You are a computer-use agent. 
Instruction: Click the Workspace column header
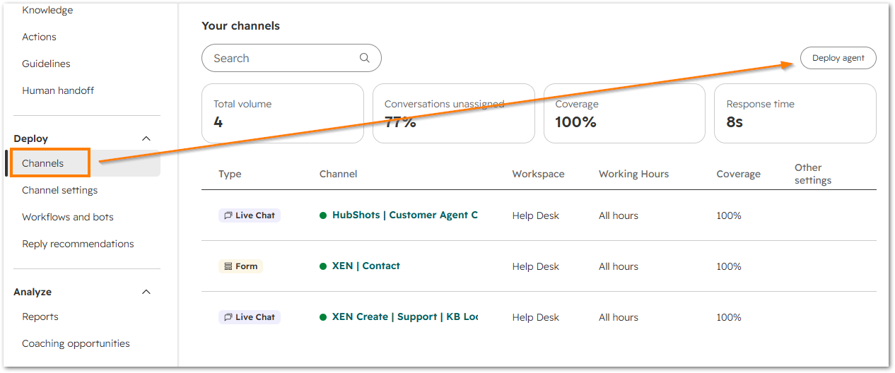pos(539,174)
